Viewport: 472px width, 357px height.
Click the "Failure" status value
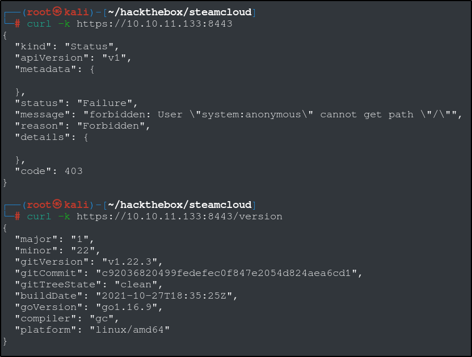click(x=108, y=103)
